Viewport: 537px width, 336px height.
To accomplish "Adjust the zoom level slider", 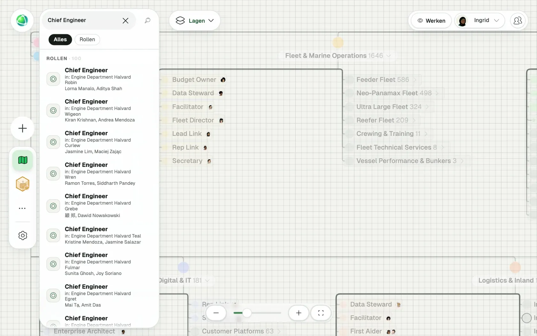I will tap(257, 313).
